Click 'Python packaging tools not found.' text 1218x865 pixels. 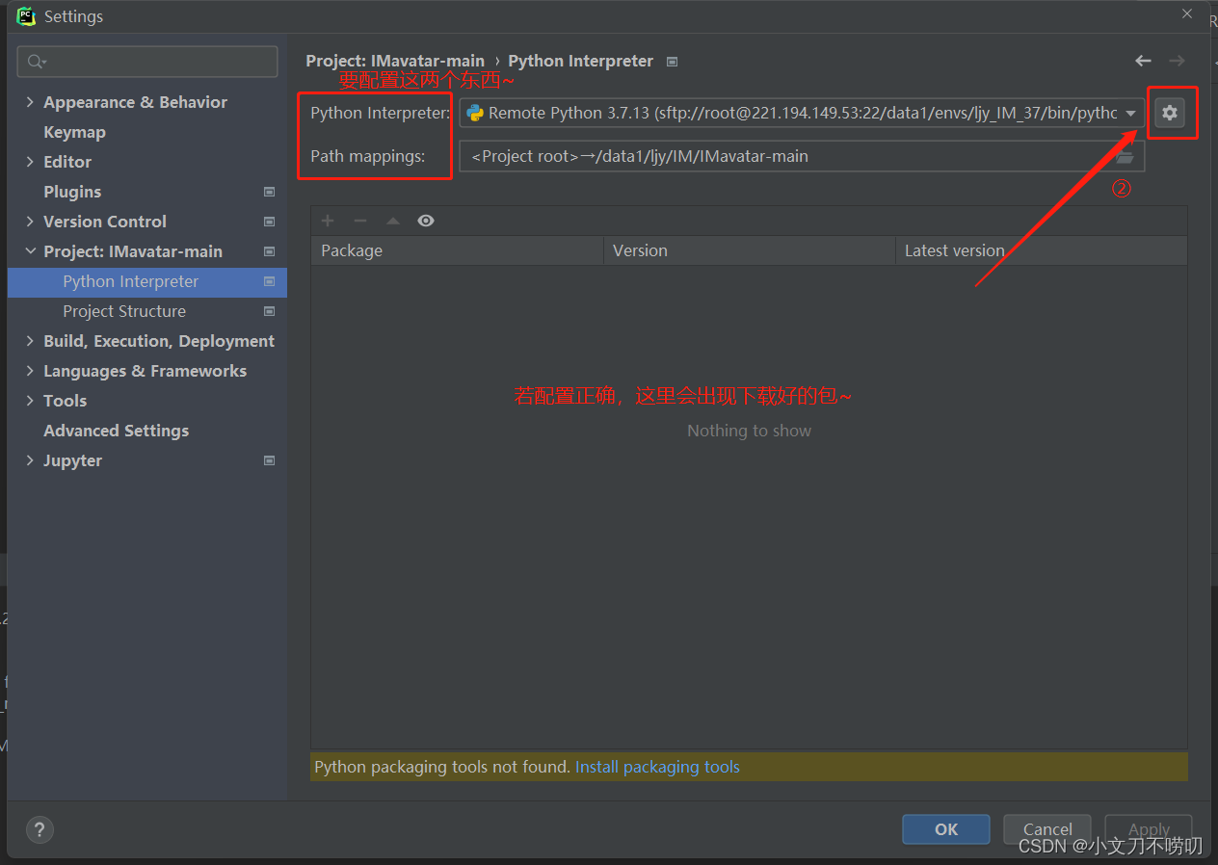pos(443,767)
